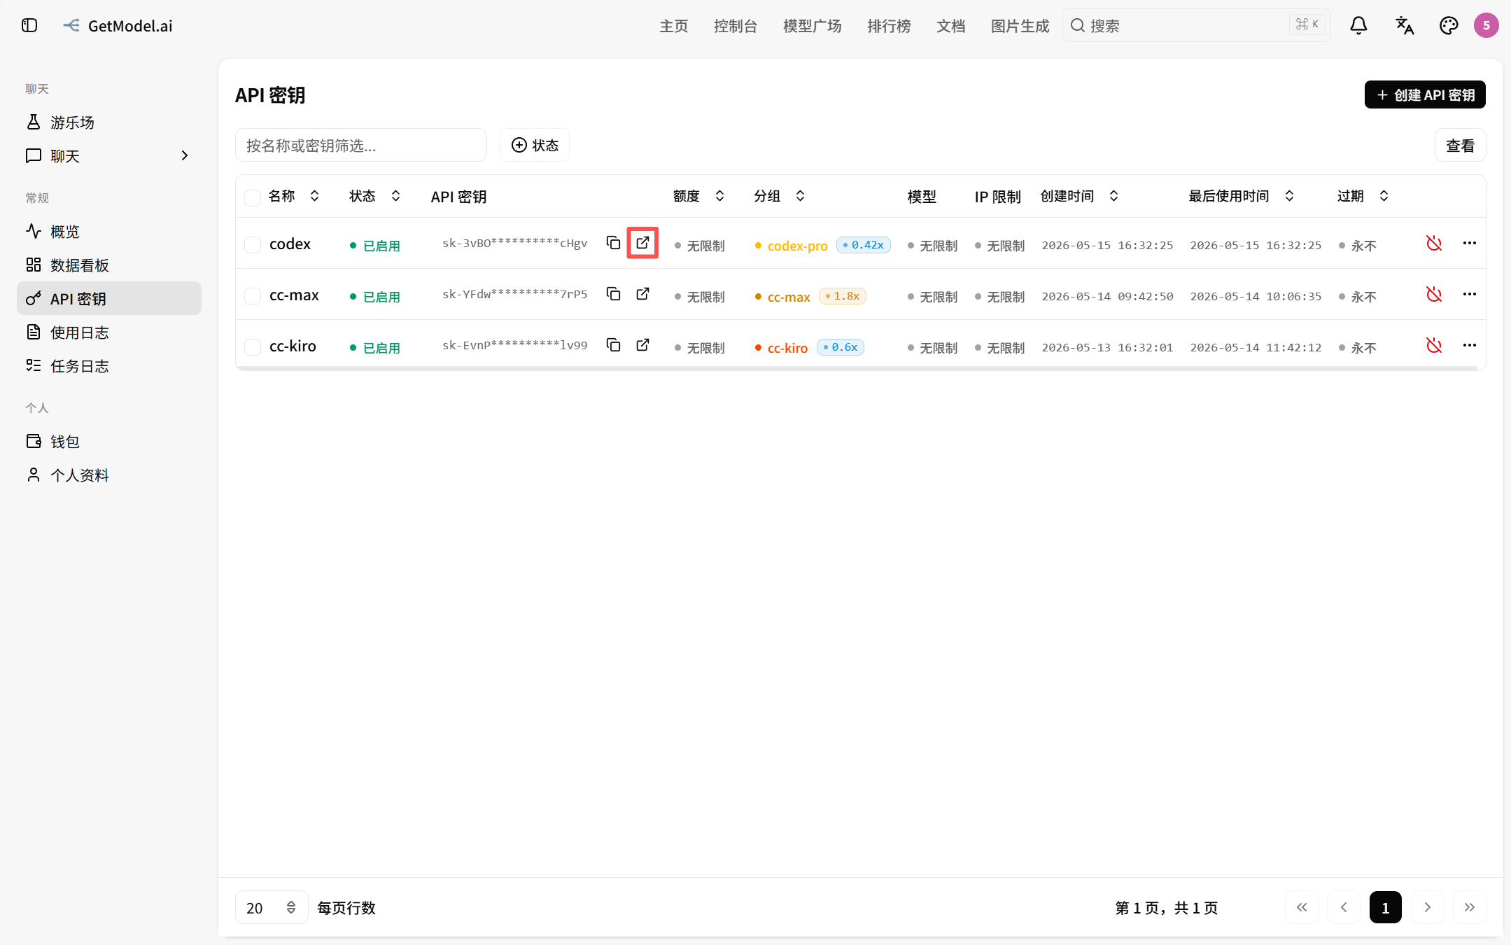
Task: Select the cc-kiro row checkbox
Action: pos(253,346)
